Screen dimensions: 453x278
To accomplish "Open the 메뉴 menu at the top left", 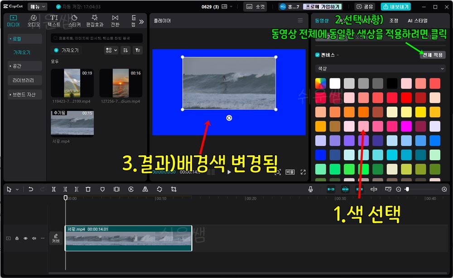I will [x=36, y=6].
